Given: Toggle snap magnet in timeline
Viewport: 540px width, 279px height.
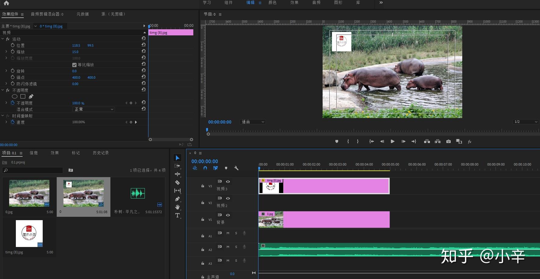Looking at the screenshot, I should [205, 168].
